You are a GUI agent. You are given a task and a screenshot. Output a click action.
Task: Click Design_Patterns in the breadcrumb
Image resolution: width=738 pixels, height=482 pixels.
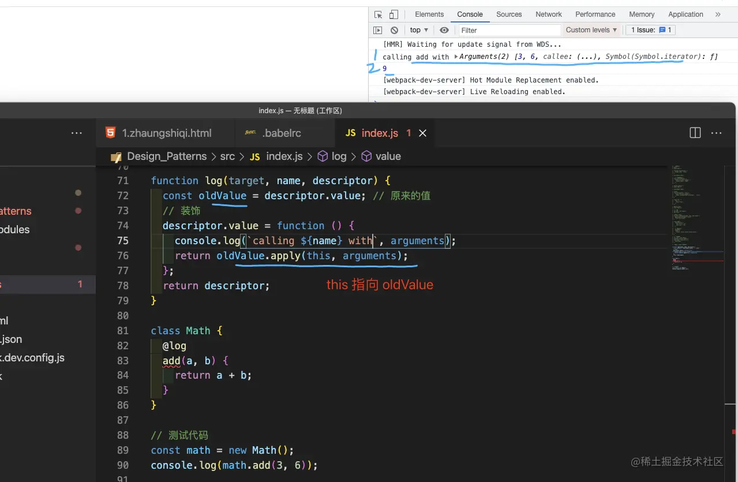(167, 156)
